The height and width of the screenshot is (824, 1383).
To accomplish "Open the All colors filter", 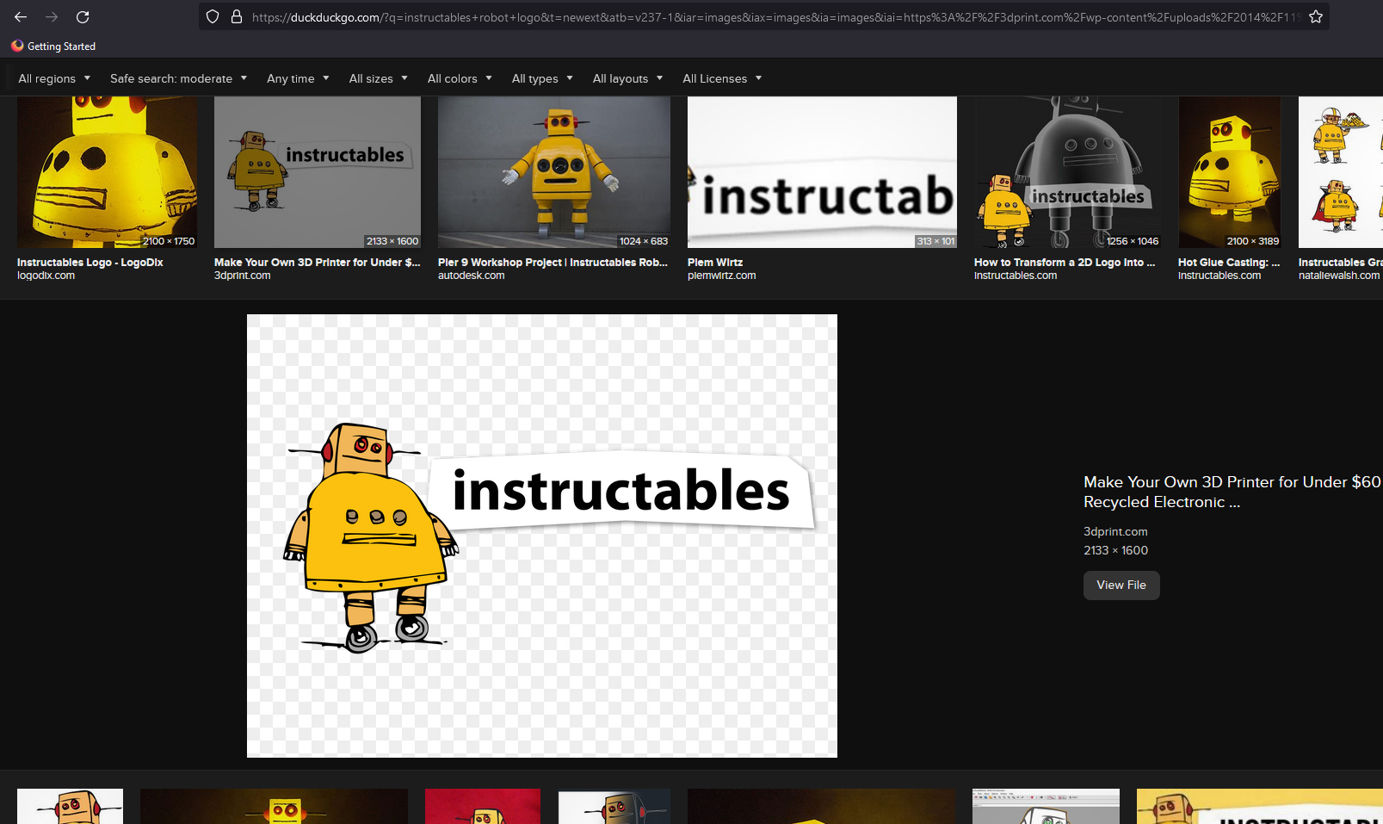I will click(460, 78).
